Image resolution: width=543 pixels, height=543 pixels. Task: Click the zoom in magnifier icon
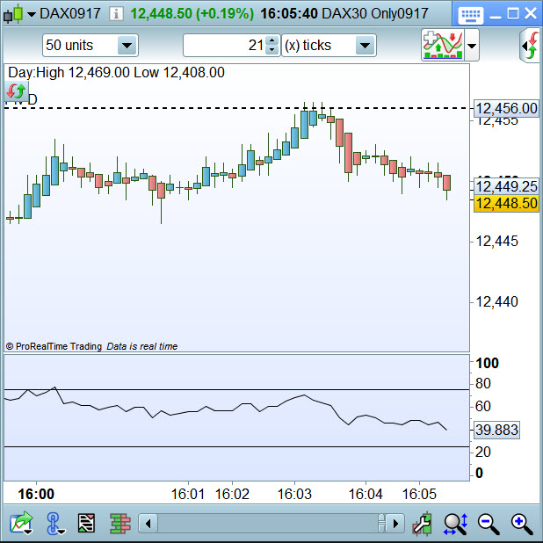[x=522, y=524]
